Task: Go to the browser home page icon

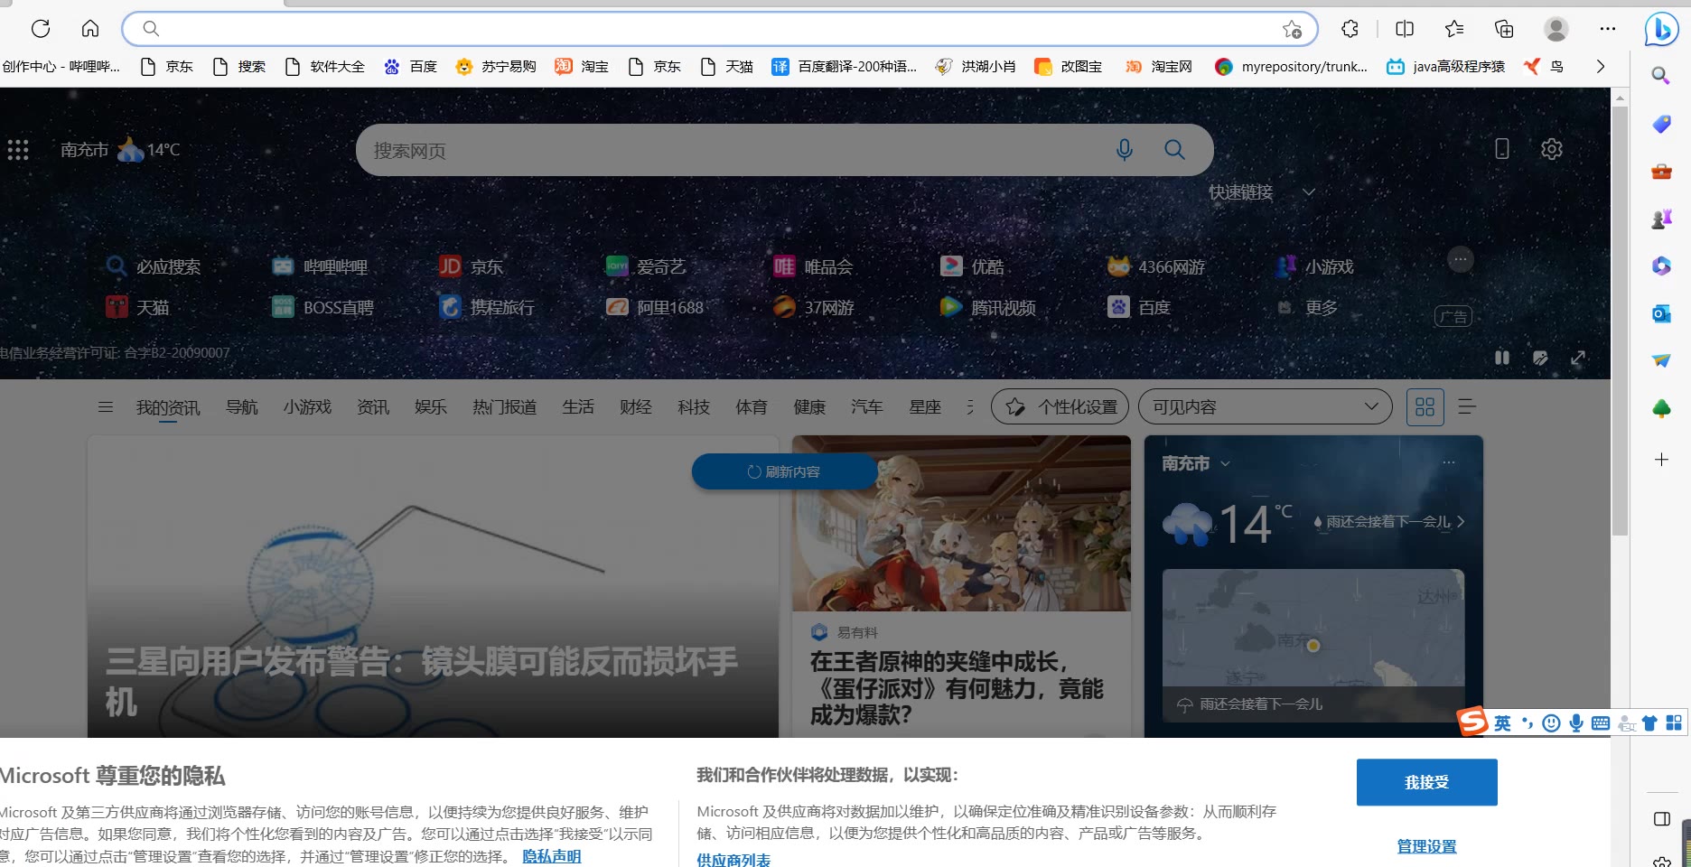Action: pyautogui.click(x=90, y=29)
